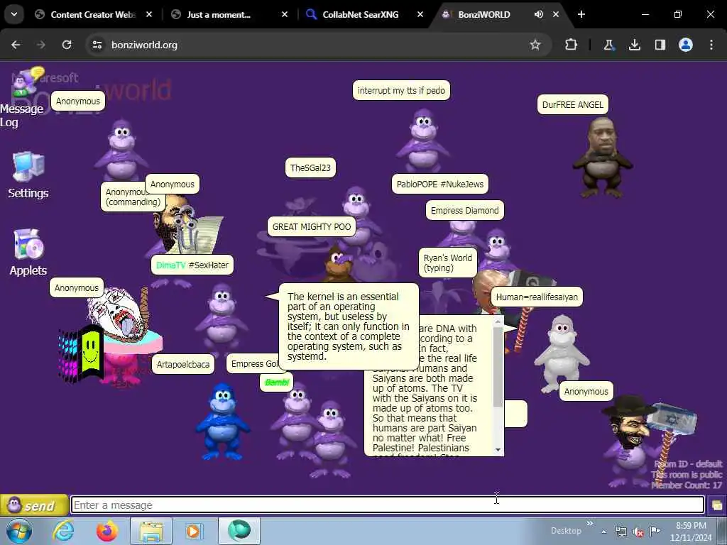Open Action Center flag icon
Image resolution: width=727 pixels, height=545 pixels.
[655, 531]
